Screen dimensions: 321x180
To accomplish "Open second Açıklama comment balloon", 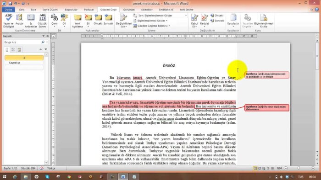I will [267, 108].
